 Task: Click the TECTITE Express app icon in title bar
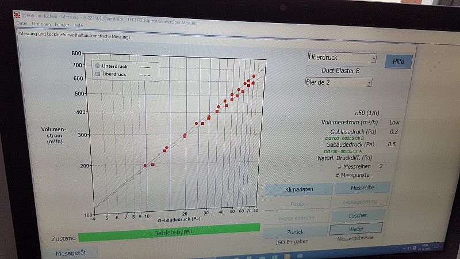pos(17,15)
